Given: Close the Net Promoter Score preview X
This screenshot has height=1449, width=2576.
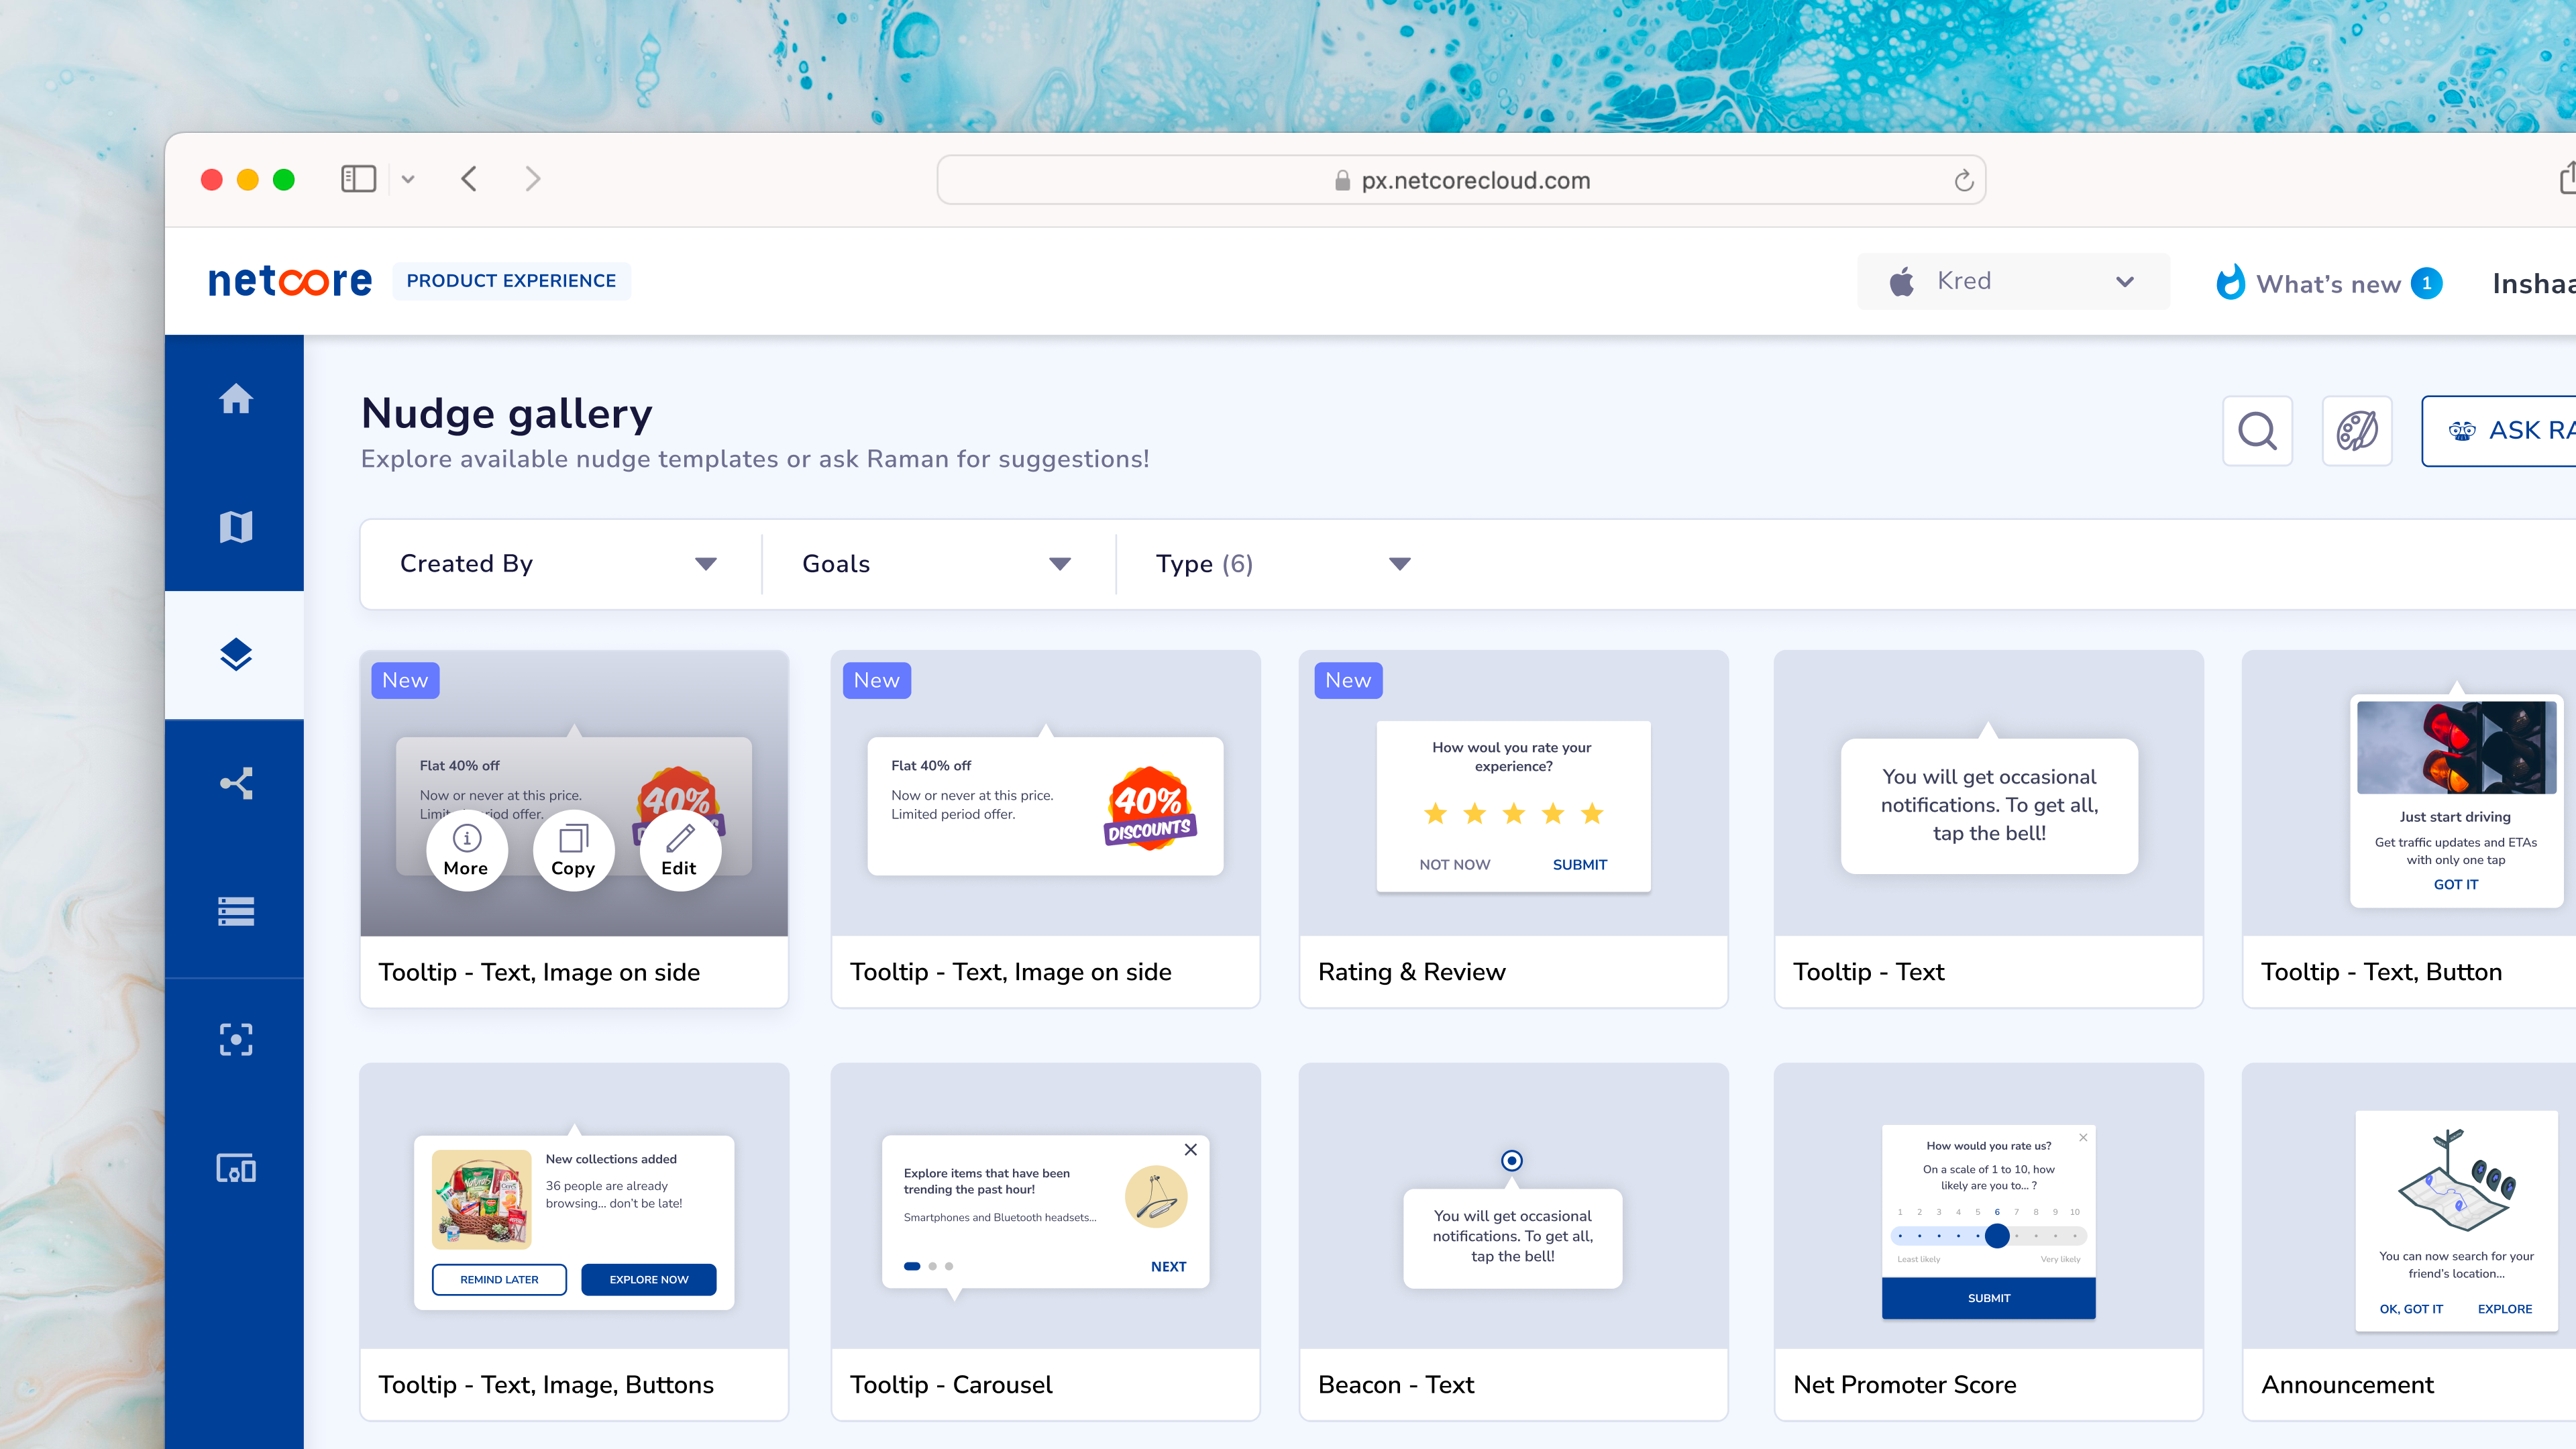Looking at the screenshot, I should coord(2083,1138).
